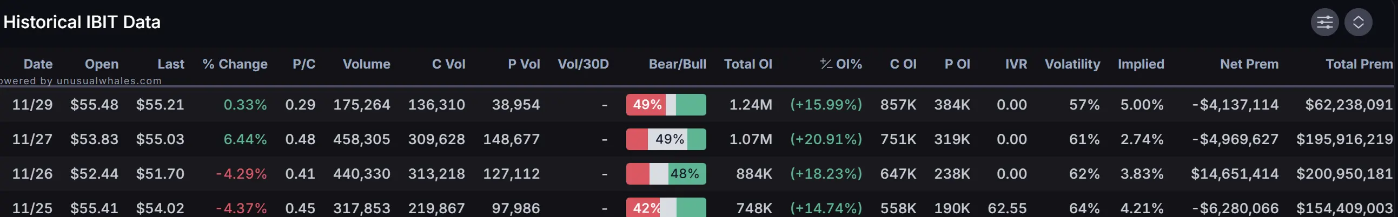Screen dimensions: 1398x217
Task: Click the Volume column header
Action: tap(366, 64)
